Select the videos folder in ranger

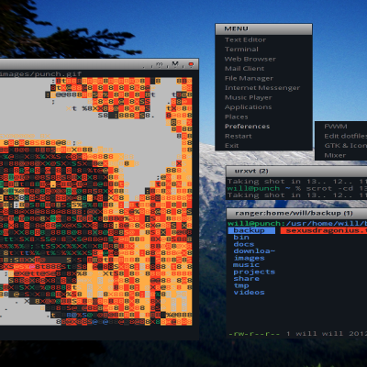(249, 293)
